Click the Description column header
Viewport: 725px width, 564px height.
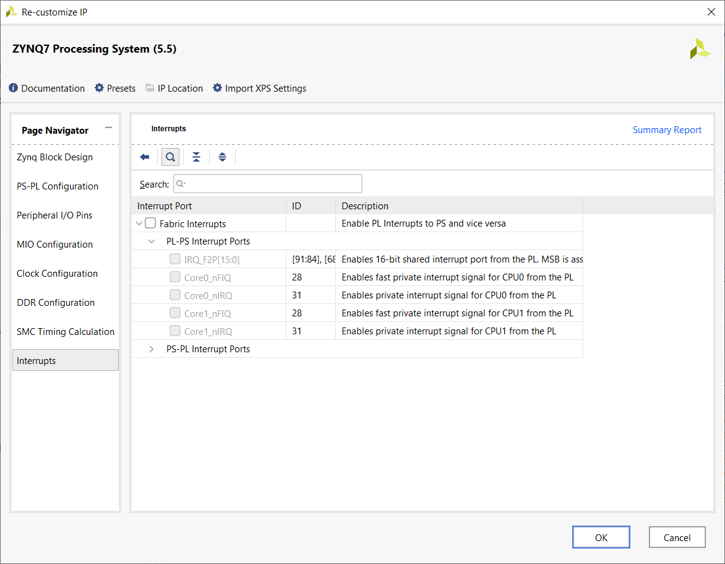pyautogui.click(x=459, y=206)
